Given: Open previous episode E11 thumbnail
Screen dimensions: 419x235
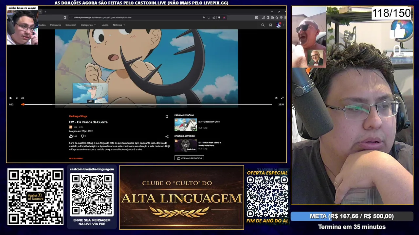Looking at the screenshot, I should (186, 145).
